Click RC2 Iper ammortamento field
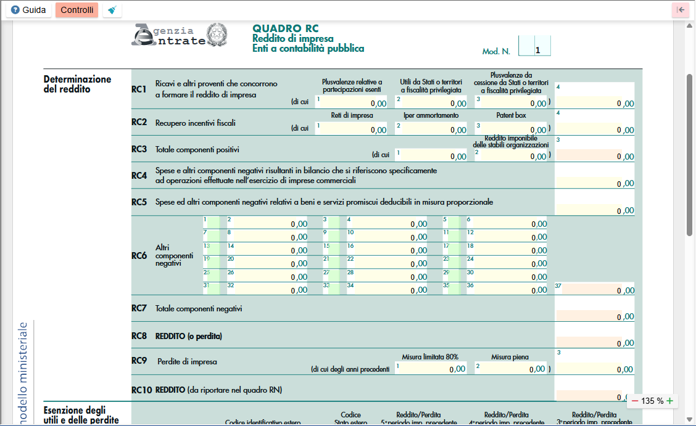Viewport: 696px width, 426px height. pos(431,129)
